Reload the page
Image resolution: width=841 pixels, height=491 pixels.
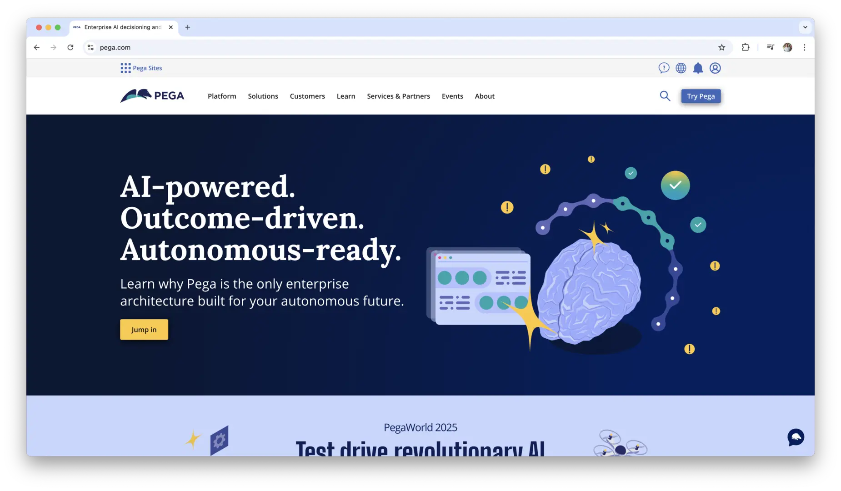tap(70, 47)
